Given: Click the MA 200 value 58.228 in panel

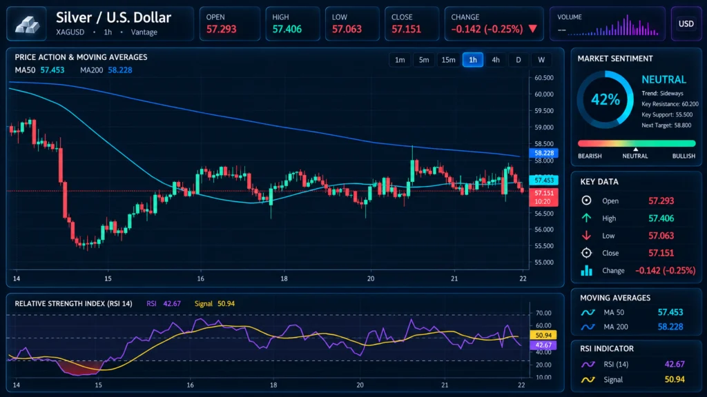Looking at the screenshot, I should [x=670, y=327].
